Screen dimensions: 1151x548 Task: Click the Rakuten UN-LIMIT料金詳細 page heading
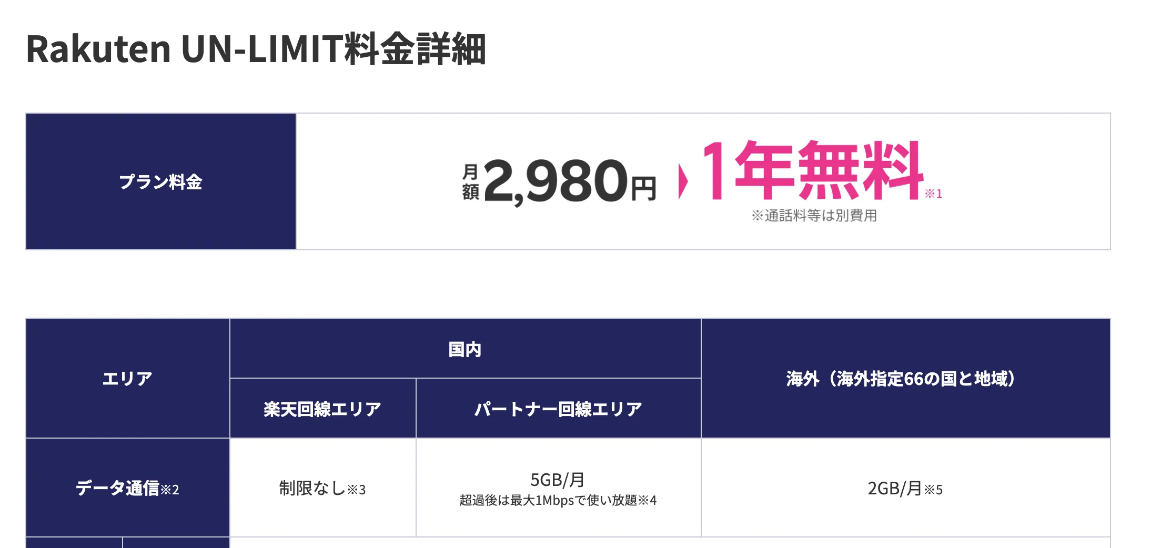(256, 49)
